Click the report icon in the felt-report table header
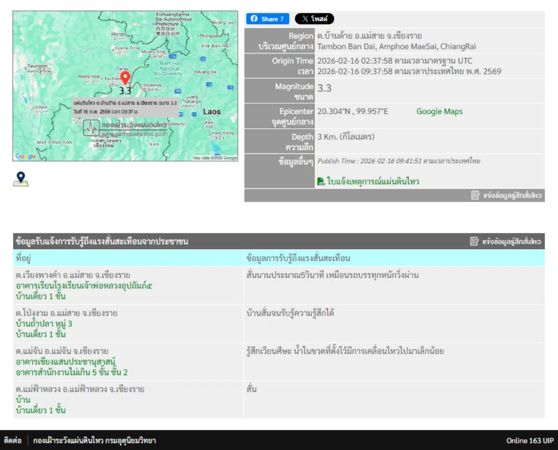 [x=475, y=241]
